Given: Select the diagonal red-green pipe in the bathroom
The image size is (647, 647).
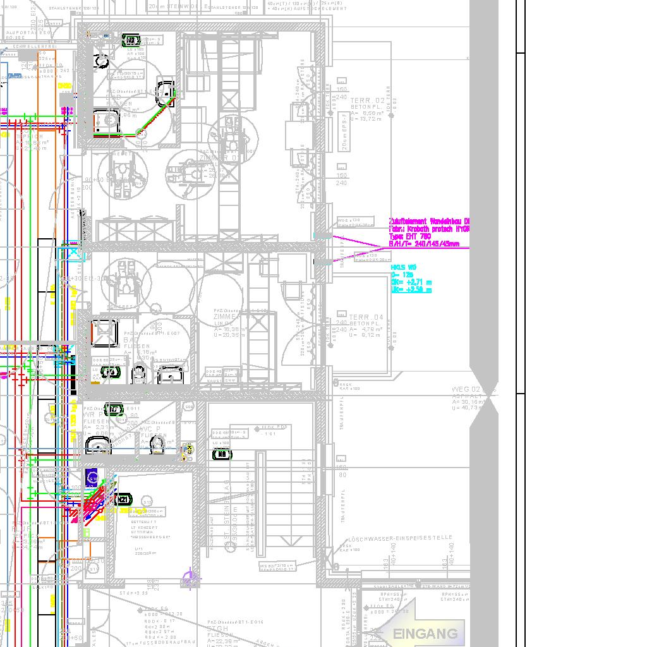Looking at the screenshot, I should [158, 114].
